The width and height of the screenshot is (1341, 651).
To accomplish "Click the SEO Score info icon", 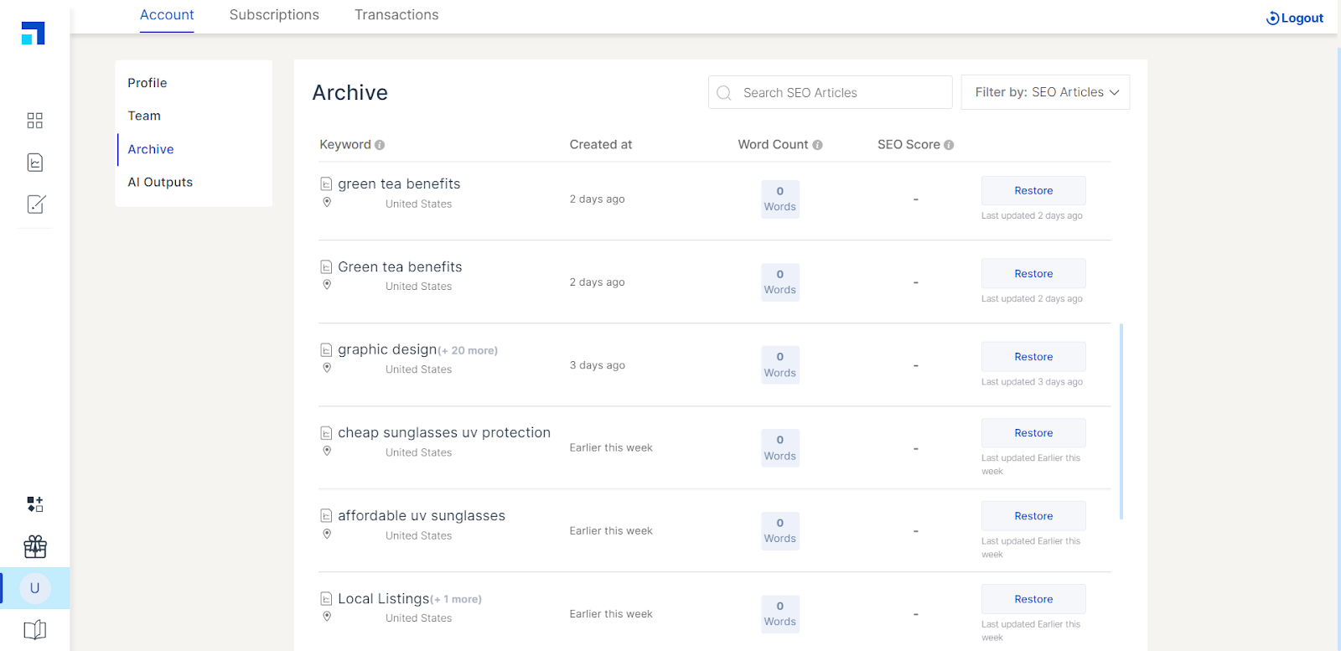I will click(949, 145).
